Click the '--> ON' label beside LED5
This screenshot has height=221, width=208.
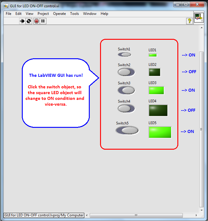[187, 131]
